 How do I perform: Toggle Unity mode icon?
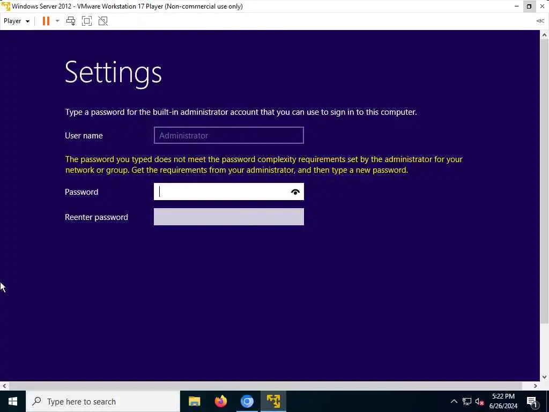coord(103,21)
